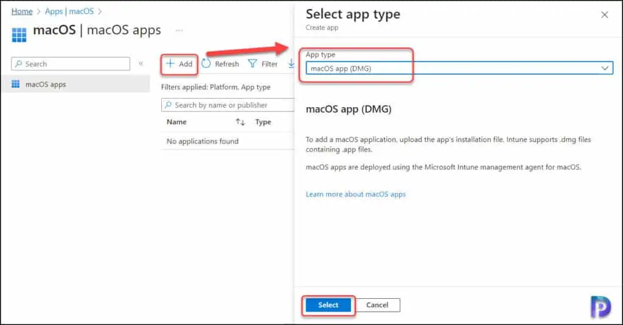
Task: Click the macOS page header grid icon
Action: point(19,34)
